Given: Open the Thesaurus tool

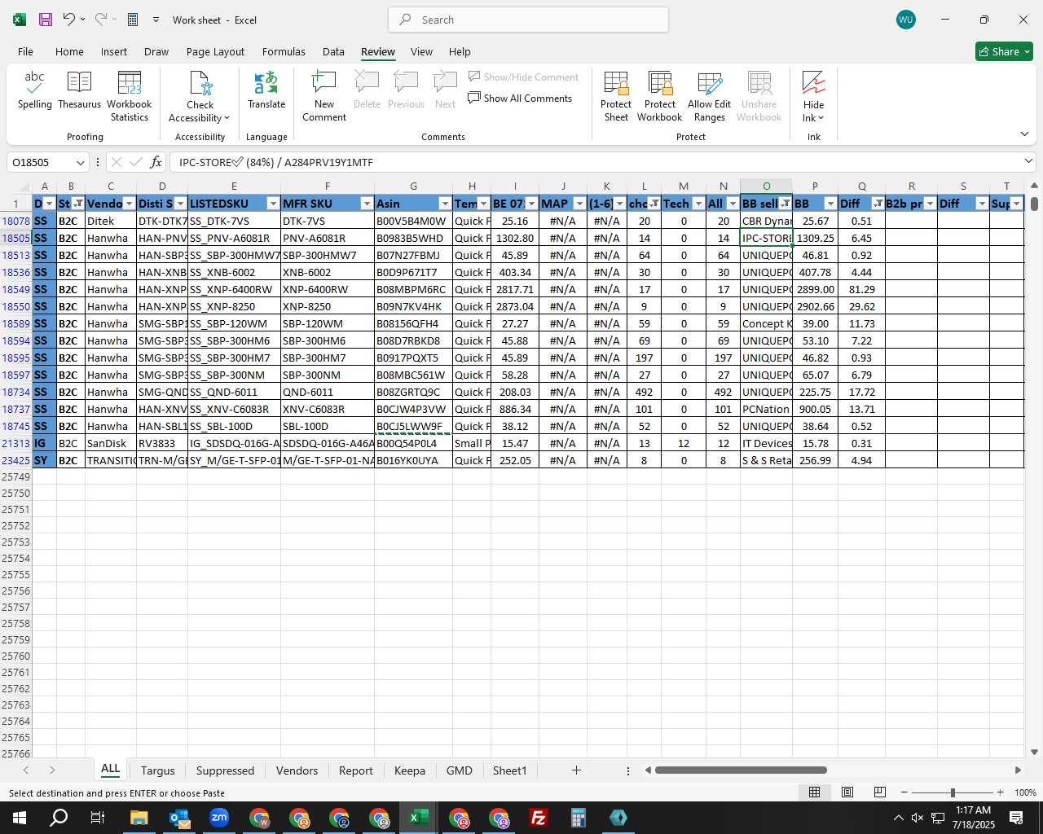Looking at the screenshot, I should pos(79,90).
